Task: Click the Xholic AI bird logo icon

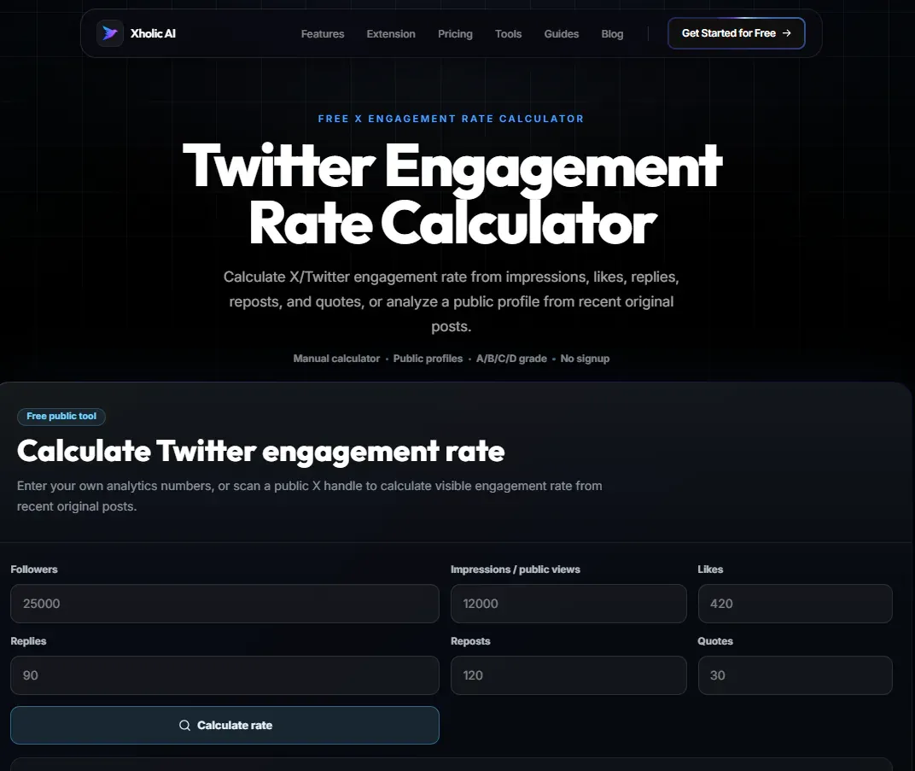Action: pos(110,33)
